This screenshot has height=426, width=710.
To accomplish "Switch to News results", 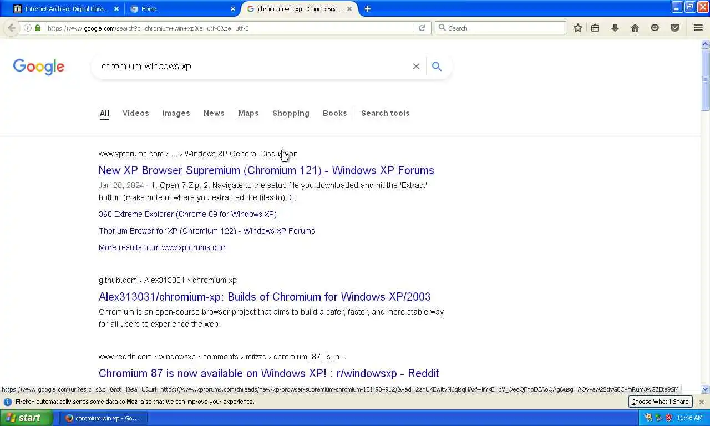I will (214, 113).
